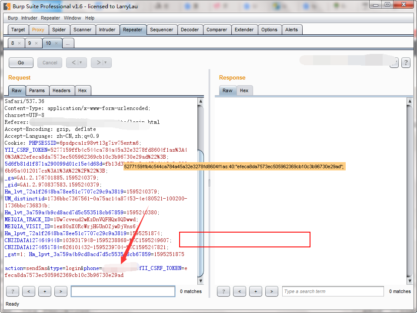
Task: Switch to the Spider tab
Action: point(59,30)
